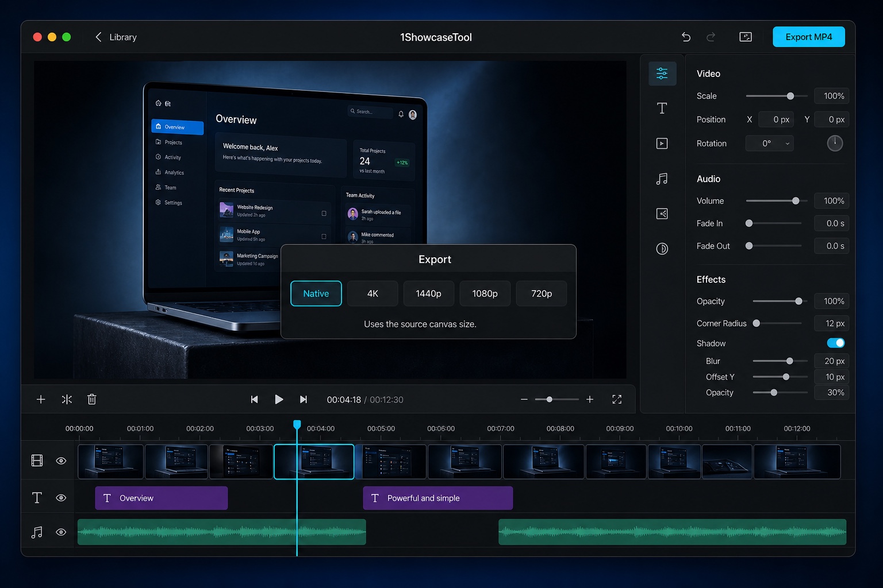
Task: Open the adjustments sliders panel in the sidebar
Action: (x=662, y=73)
